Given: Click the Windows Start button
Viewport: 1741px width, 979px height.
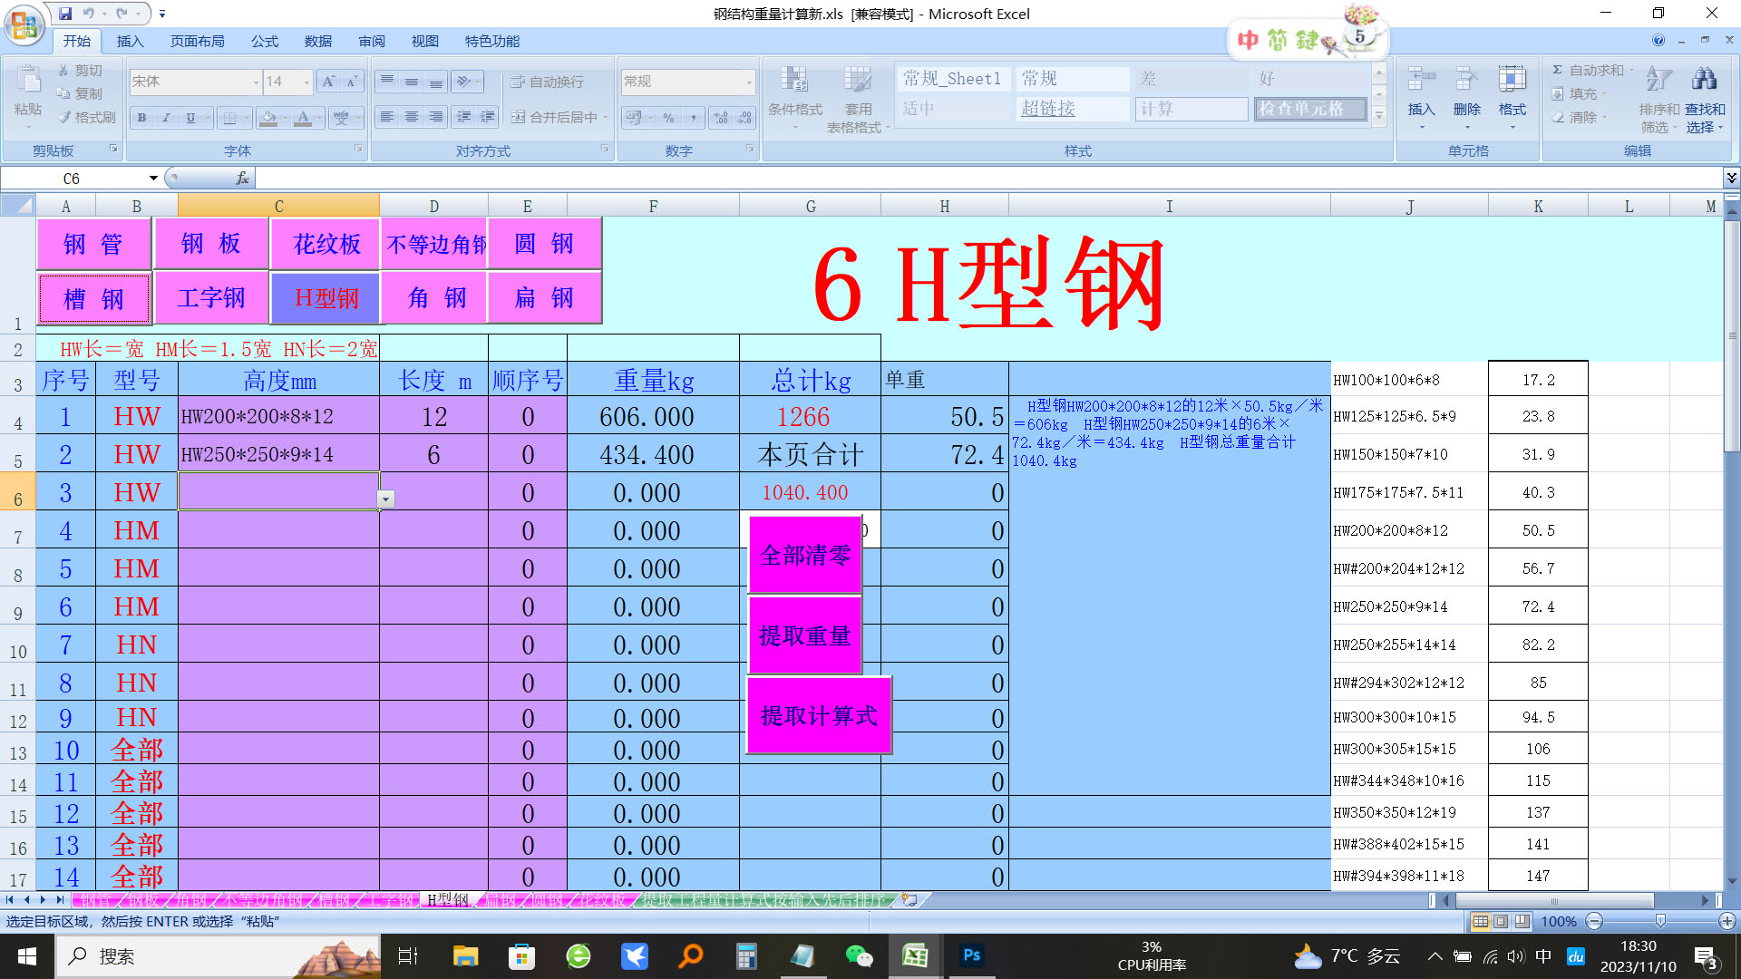Looking at the screenshot, I should 26,955.
